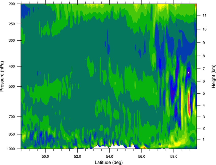
Task: Select the 850 pressure tick label
Action: (12, 134)
